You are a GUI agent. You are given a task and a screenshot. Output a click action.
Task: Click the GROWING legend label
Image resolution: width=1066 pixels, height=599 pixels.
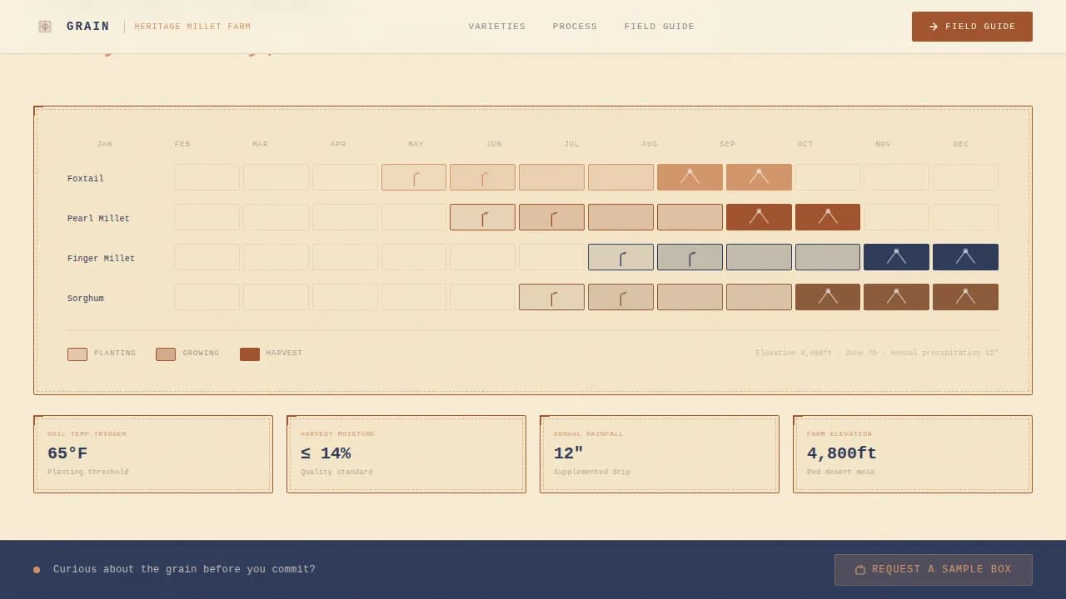coord(201,354)
